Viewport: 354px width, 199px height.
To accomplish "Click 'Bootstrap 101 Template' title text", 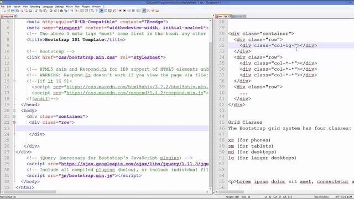I will click(75, 39).
